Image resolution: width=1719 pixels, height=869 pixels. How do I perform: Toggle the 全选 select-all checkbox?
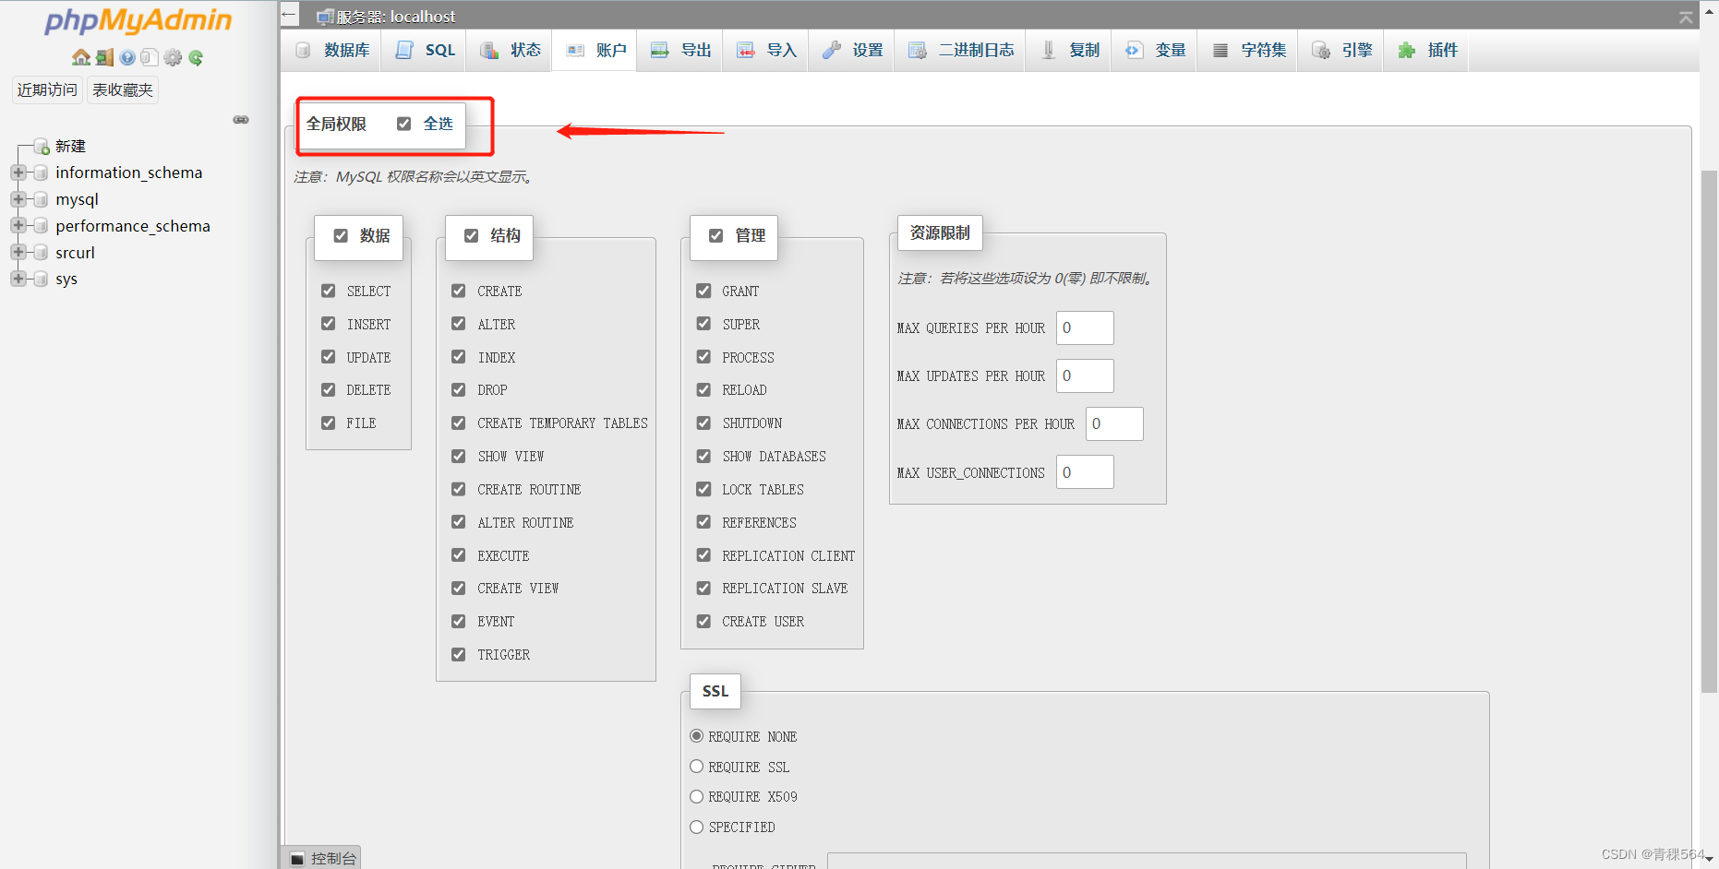tap(405, 122)
